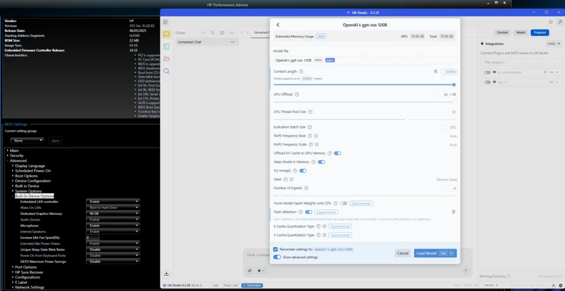This screenshot has height=291, width=565.
Task: Switch to the Context tab
Action: (502, 33)
